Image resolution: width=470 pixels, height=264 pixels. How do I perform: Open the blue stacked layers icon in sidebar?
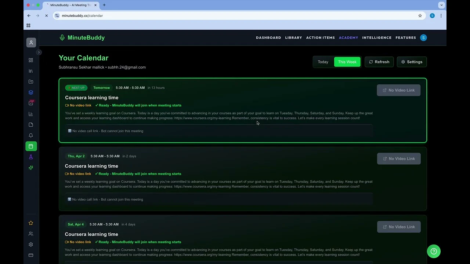31,92
